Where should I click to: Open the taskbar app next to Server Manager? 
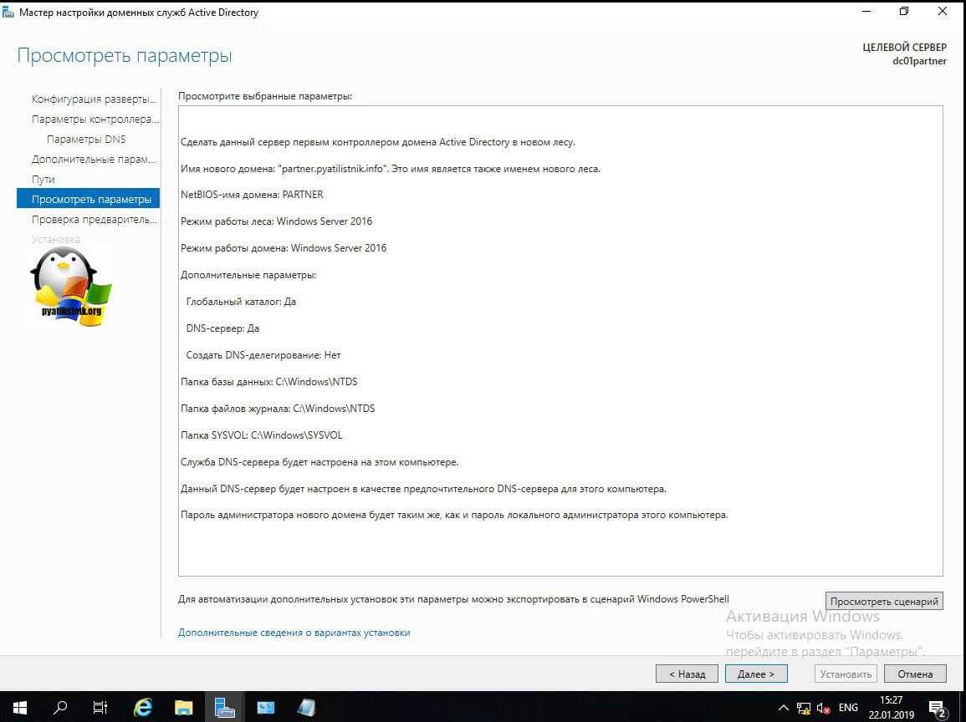(x=265, y=708)
